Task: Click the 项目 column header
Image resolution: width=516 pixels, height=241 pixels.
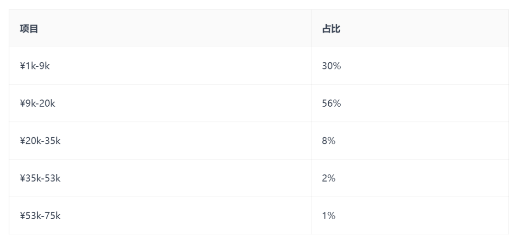Action: tap(160, 28)
